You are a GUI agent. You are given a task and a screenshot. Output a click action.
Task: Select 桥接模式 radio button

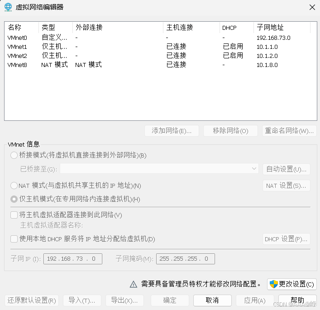tap(14, 155)
